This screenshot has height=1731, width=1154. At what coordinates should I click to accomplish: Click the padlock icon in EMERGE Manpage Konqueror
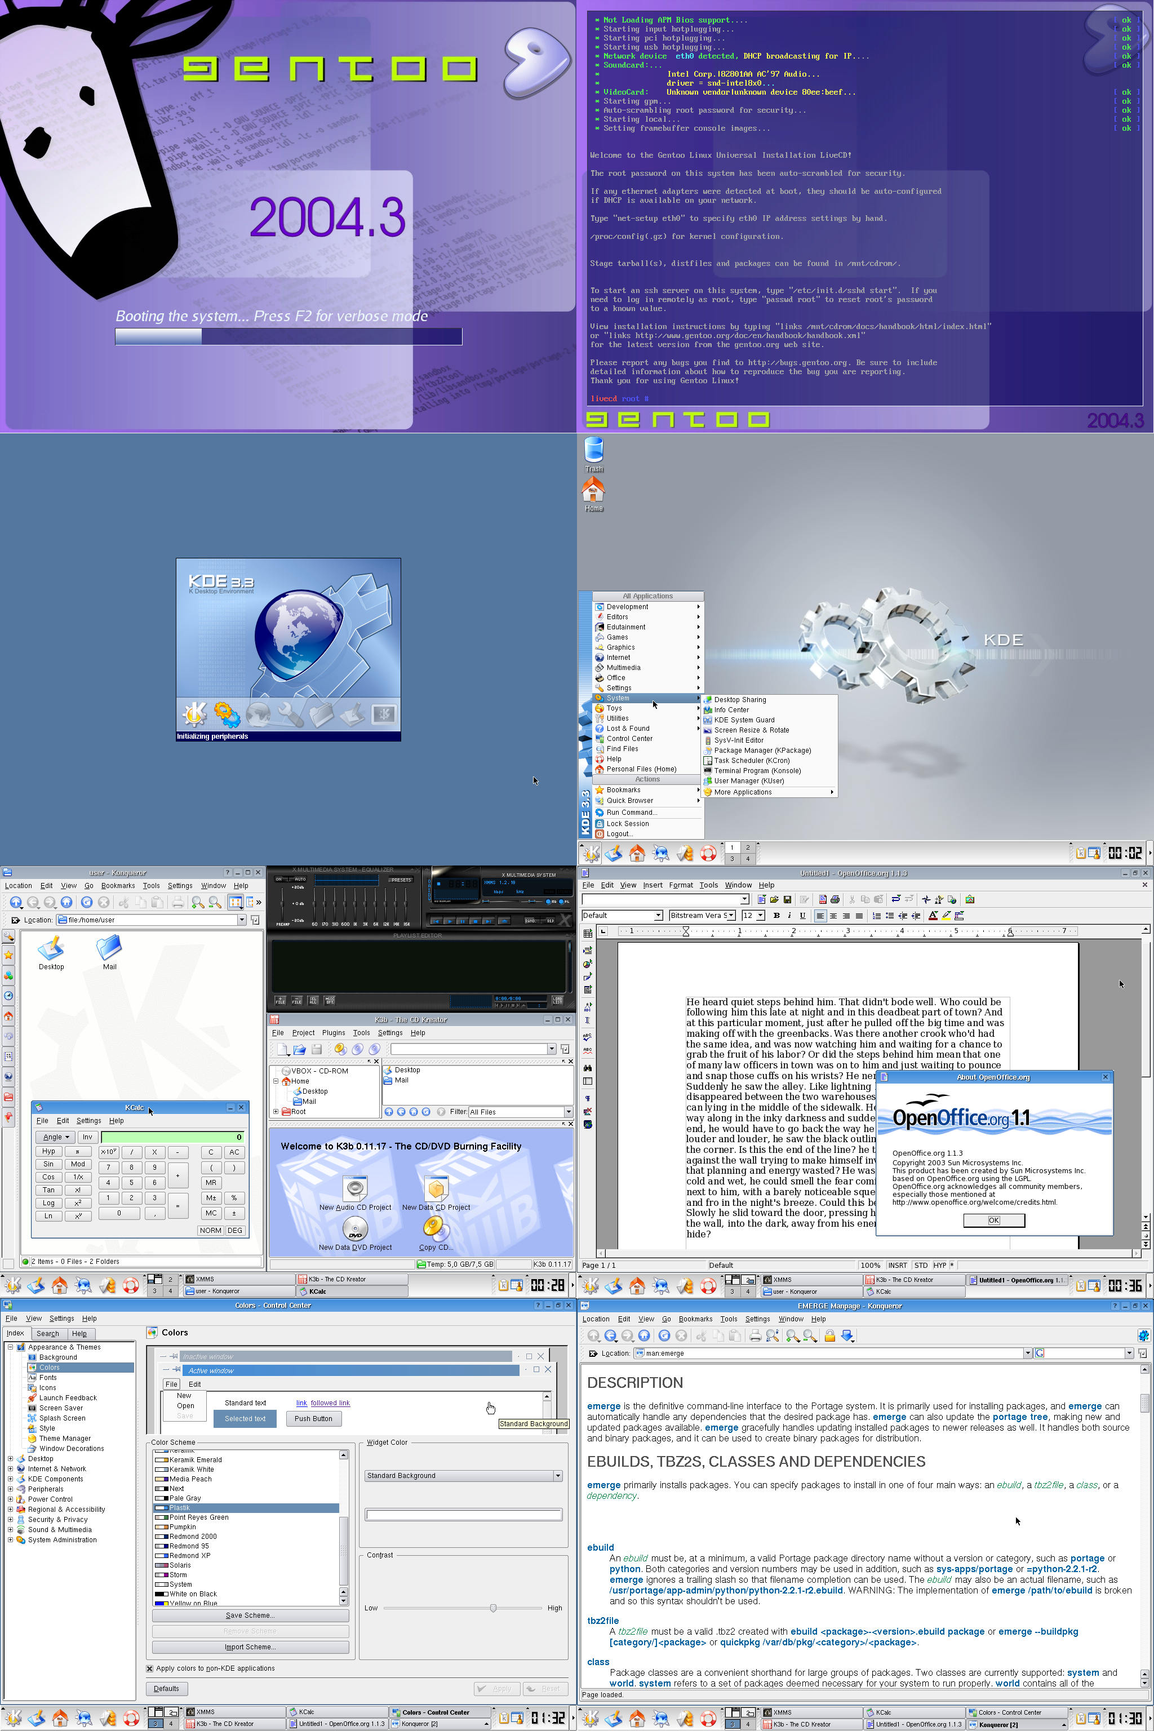[x=830, y=1336]
